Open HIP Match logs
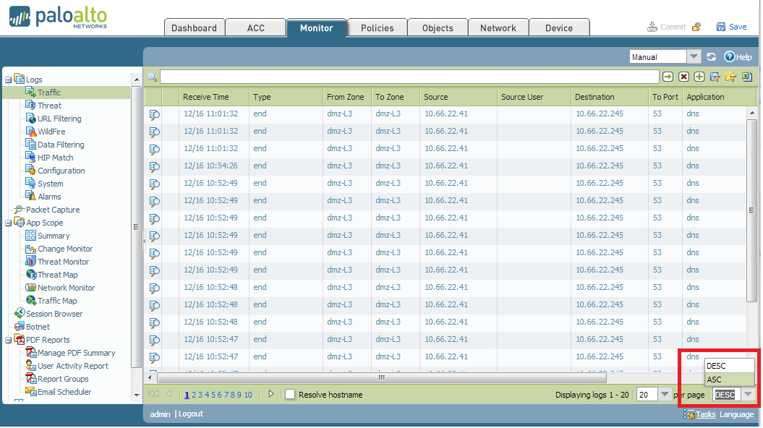 click(x=56, y=158)
